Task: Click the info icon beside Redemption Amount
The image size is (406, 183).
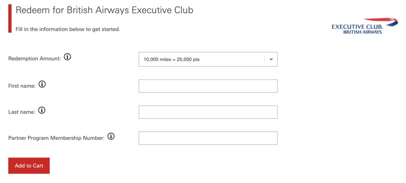Action: pyautogui.click(x=67, y=57)
